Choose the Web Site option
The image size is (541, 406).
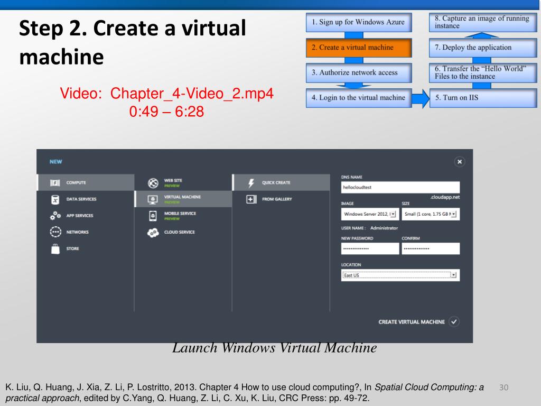[183, 182]
